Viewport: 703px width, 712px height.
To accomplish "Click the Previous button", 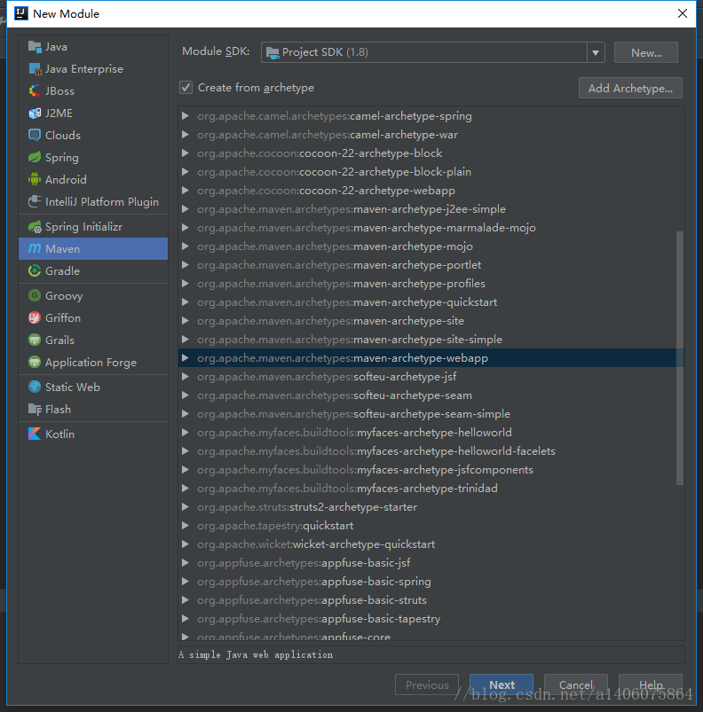I will (427, 685).
